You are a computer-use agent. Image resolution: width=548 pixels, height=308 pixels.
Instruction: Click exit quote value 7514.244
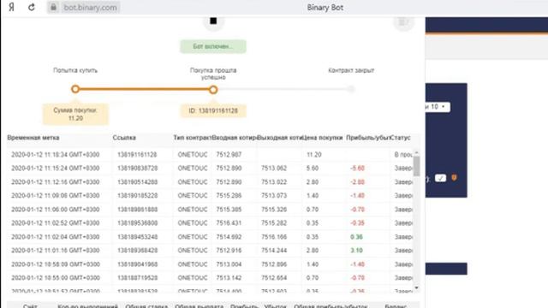pos(274,251)
